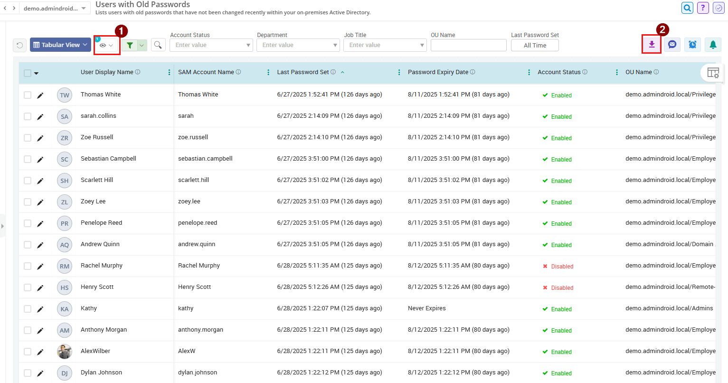
Task: Export the report using the download icon
Action: pos(651,44)
